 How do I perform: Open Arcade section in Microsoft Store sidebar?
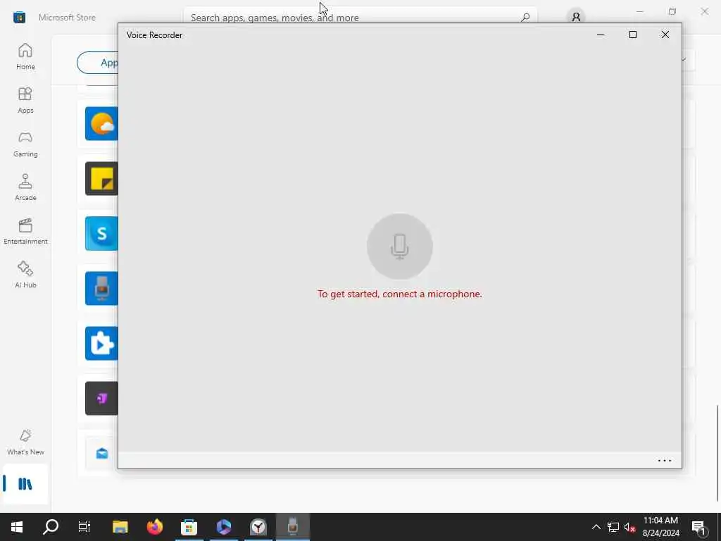[x=25, y=187]
